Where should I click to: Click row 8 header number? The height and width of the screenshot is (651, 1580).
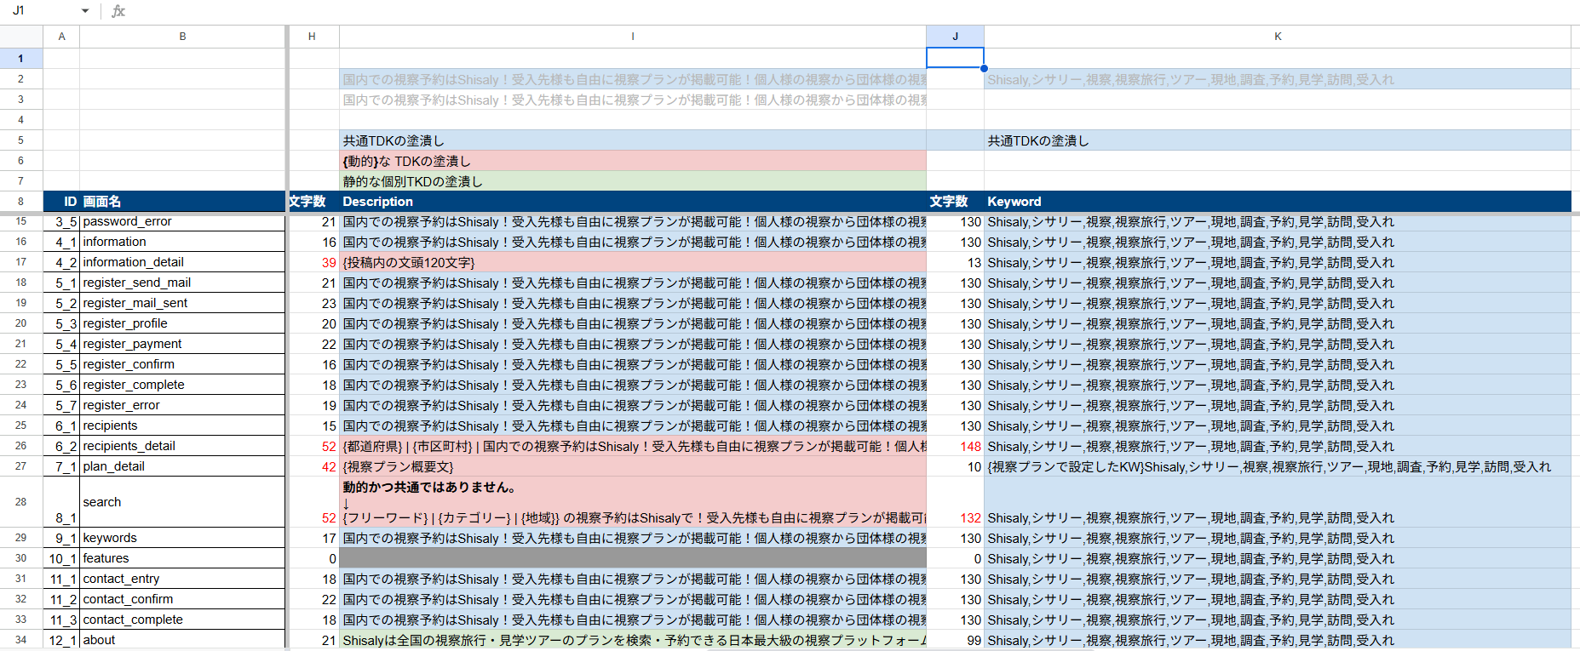21,202
